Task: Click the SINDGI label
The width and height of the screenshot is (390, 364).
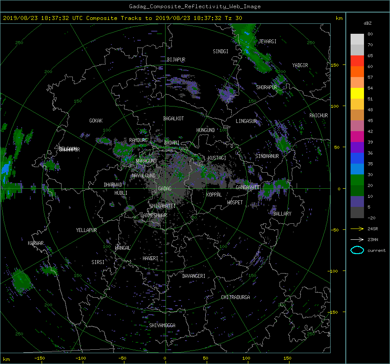Action: [x=221, y=52]
